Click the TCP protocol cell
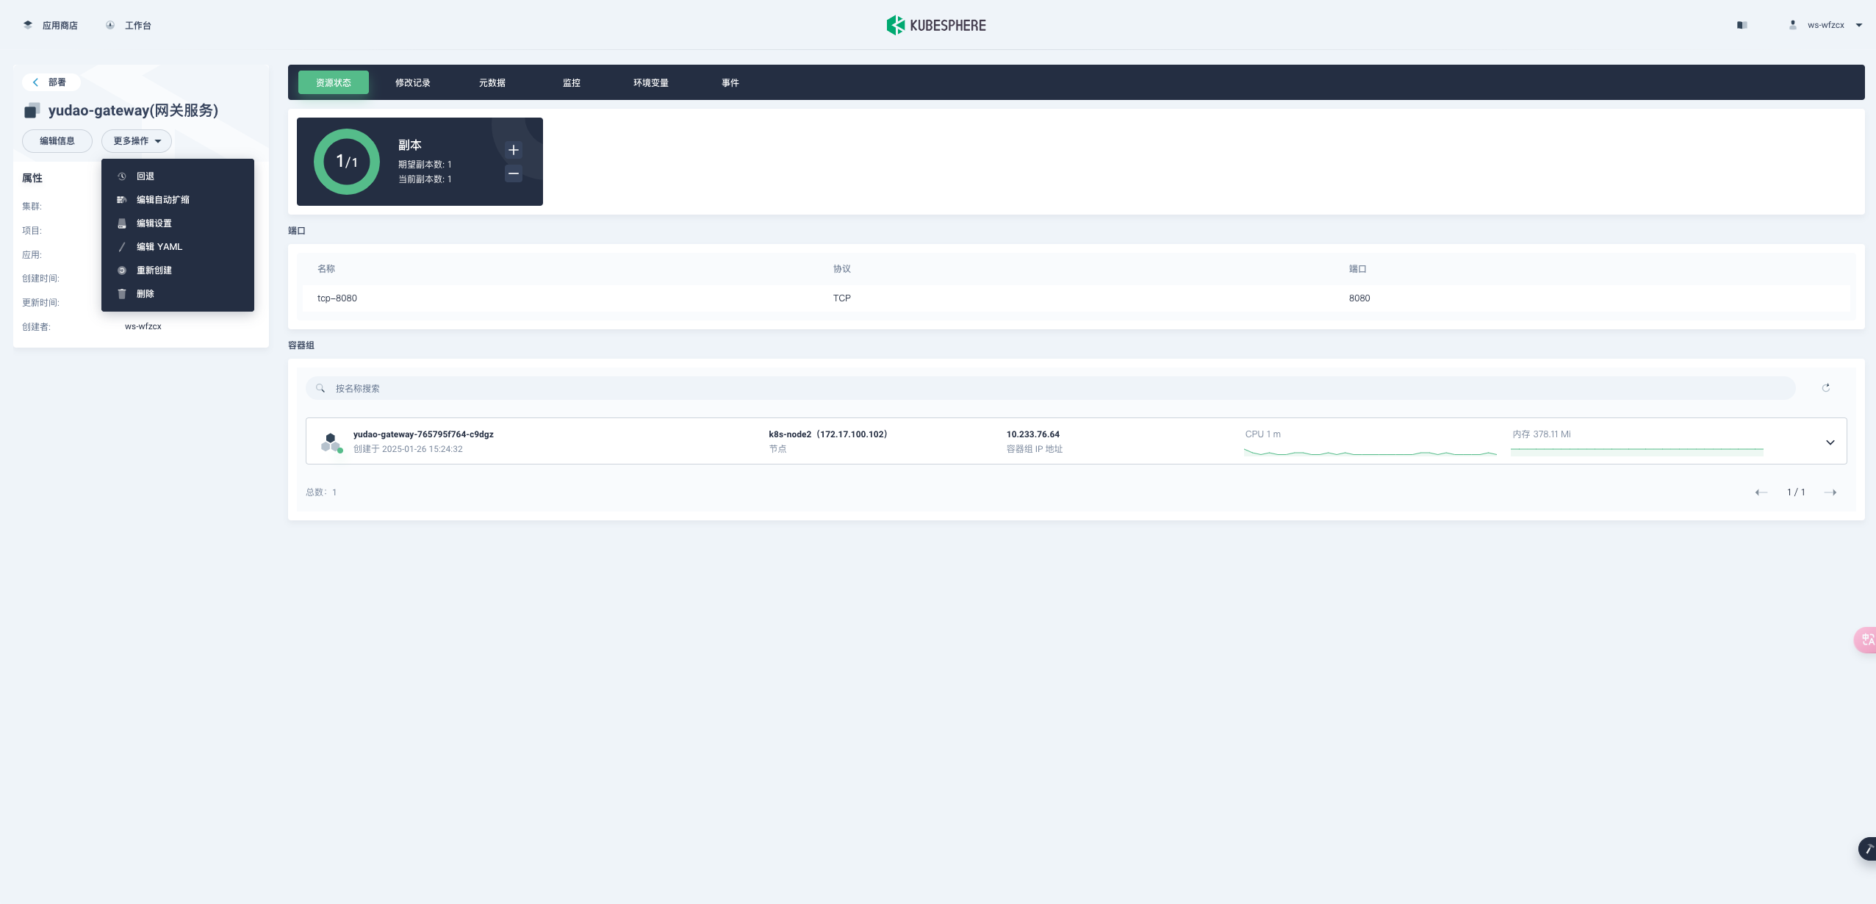The width and height of the screenshot is (1876, 904). click(842, 298)
